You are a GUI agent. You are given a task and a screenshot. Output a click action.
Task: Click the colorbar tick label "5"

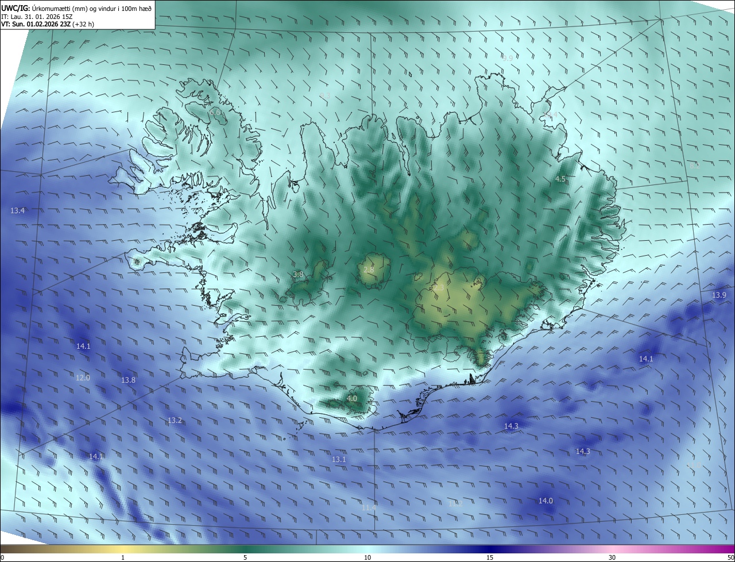pos(245,557)
